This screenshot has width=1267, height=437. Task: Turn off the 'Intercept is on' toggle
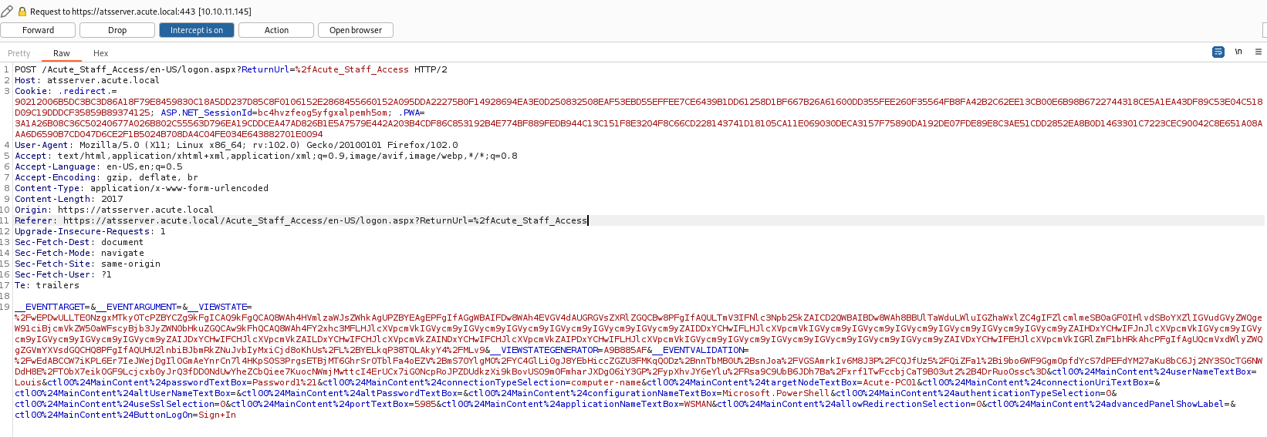197,30
